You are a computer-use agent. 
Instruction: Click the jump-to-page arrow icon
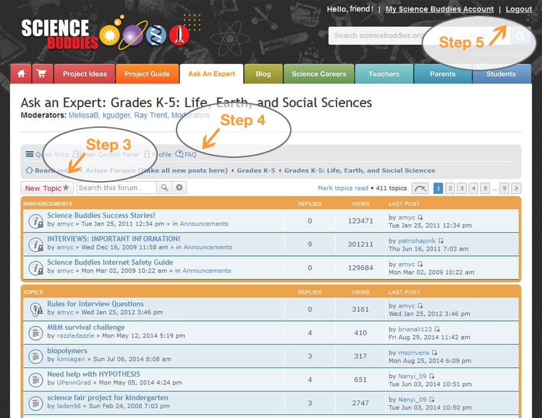[420, 188]
